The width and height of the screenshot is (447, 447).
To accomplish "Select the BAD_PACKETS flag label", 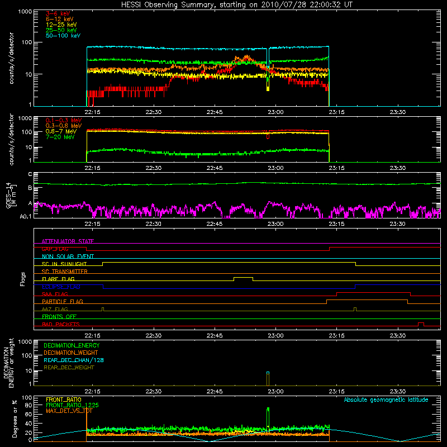I will [x=61, y=324].
